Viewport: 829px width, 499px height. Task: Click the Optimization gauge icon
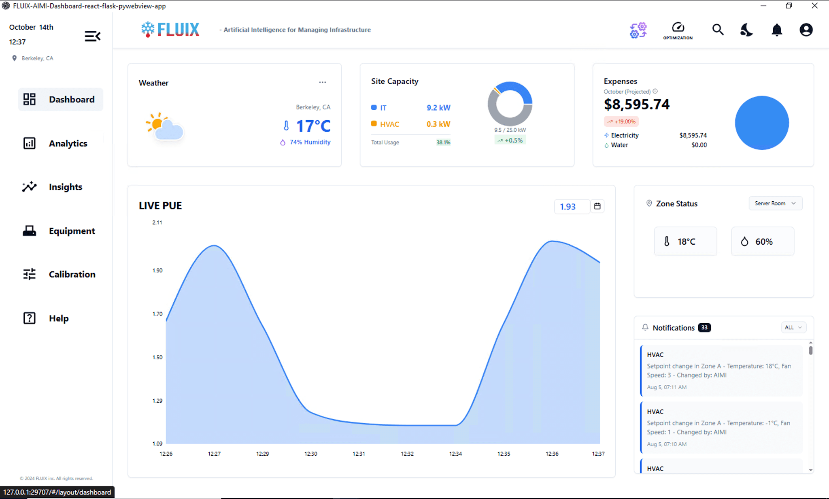[x=678, y=29]
